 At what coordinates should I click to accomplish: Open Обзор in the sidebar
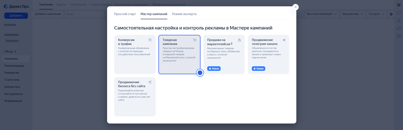9,52
